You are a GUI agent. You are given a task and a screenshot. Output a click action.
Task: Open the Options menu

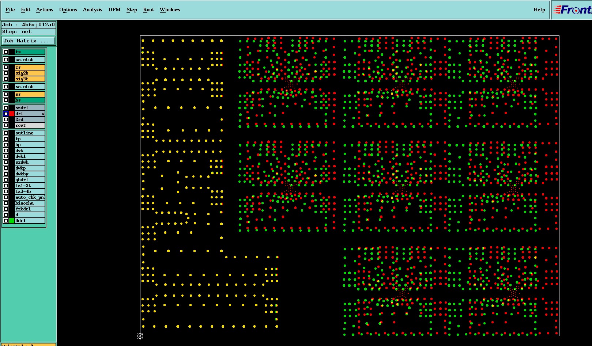pos(68,10)
